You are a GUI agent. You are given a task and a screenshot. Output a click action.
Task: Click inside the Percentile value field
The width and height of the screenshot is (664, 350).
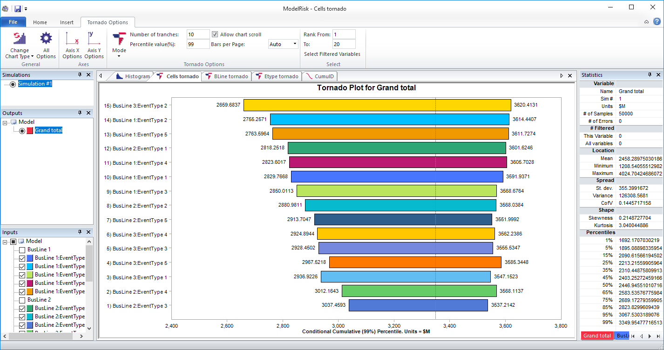pyautogui.click(x=197, y=44)
